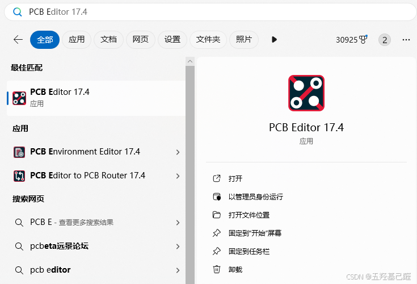This screenshot has height=284, width=417.
Task: Click the magnifier icon beside pcbeta远景论坛
Action: (x=19, y=246)
